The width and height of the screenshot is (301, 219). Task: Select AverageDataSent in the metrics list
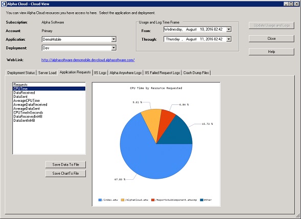click(x=49, y=108)
